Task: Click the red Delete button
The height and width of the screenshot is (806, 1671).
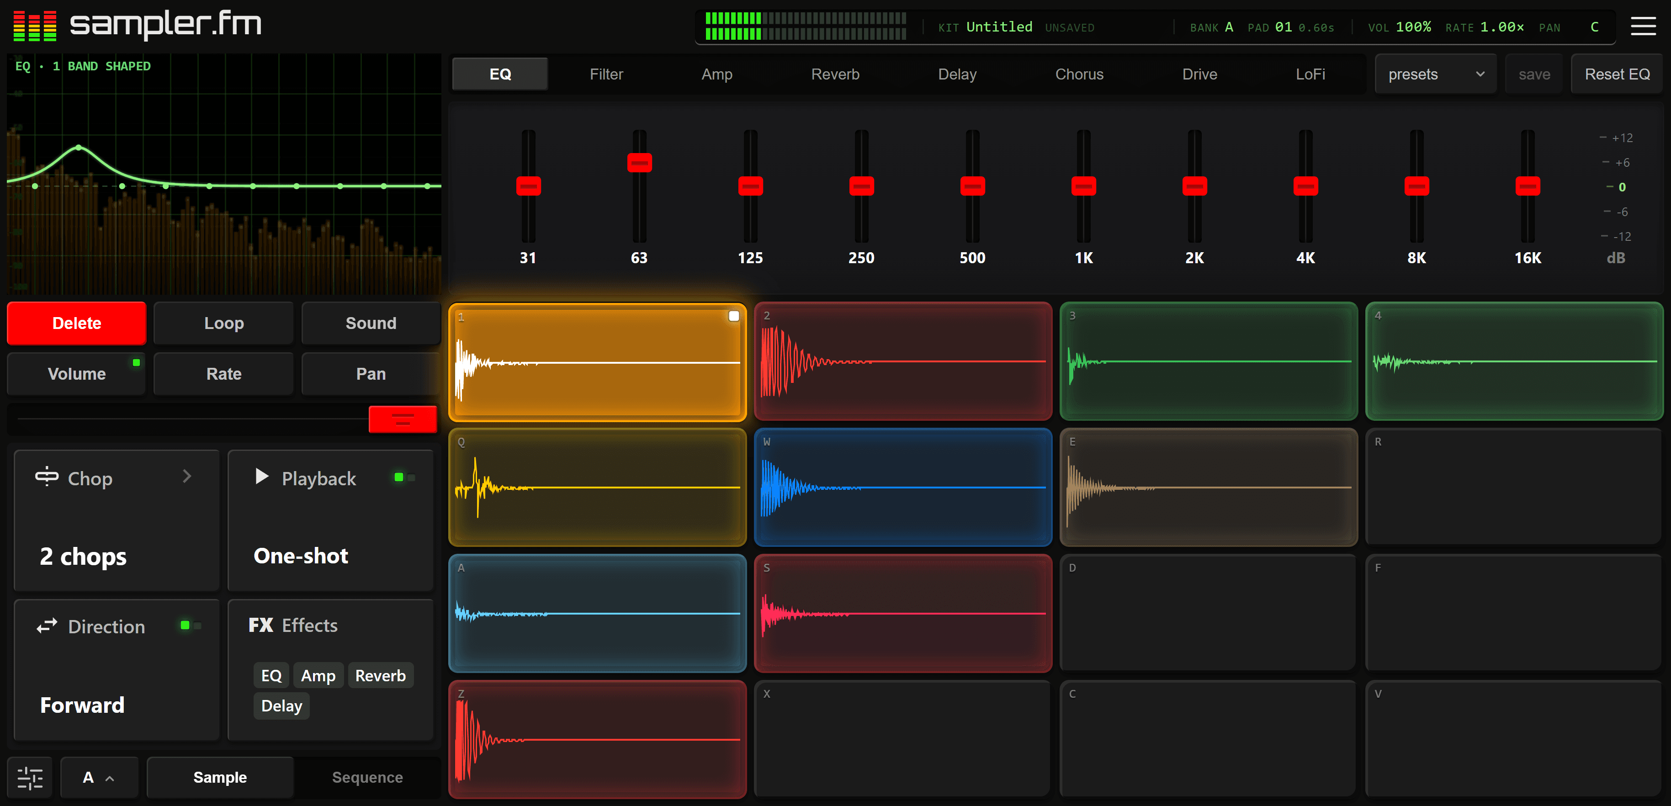Action: (x=77, y=323)
